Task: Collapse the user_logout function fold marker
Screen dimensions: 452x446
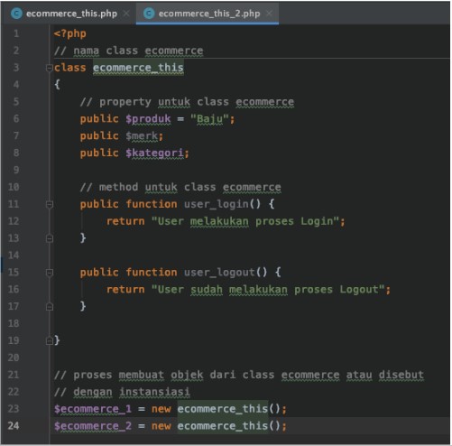Action: point(50,273)
